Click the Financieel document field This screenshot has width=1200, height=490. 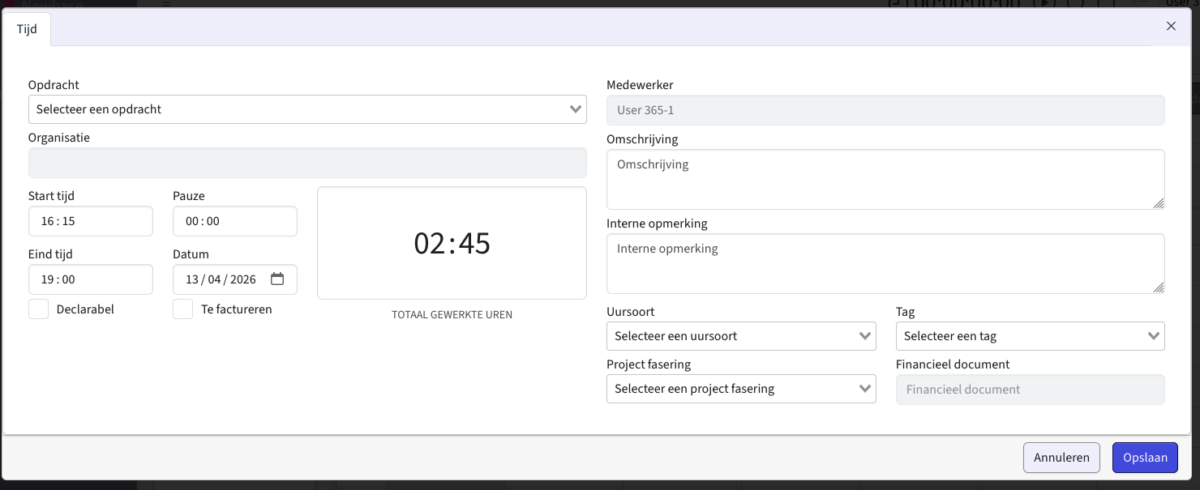pyautogui.click(x=1030, y=390)
